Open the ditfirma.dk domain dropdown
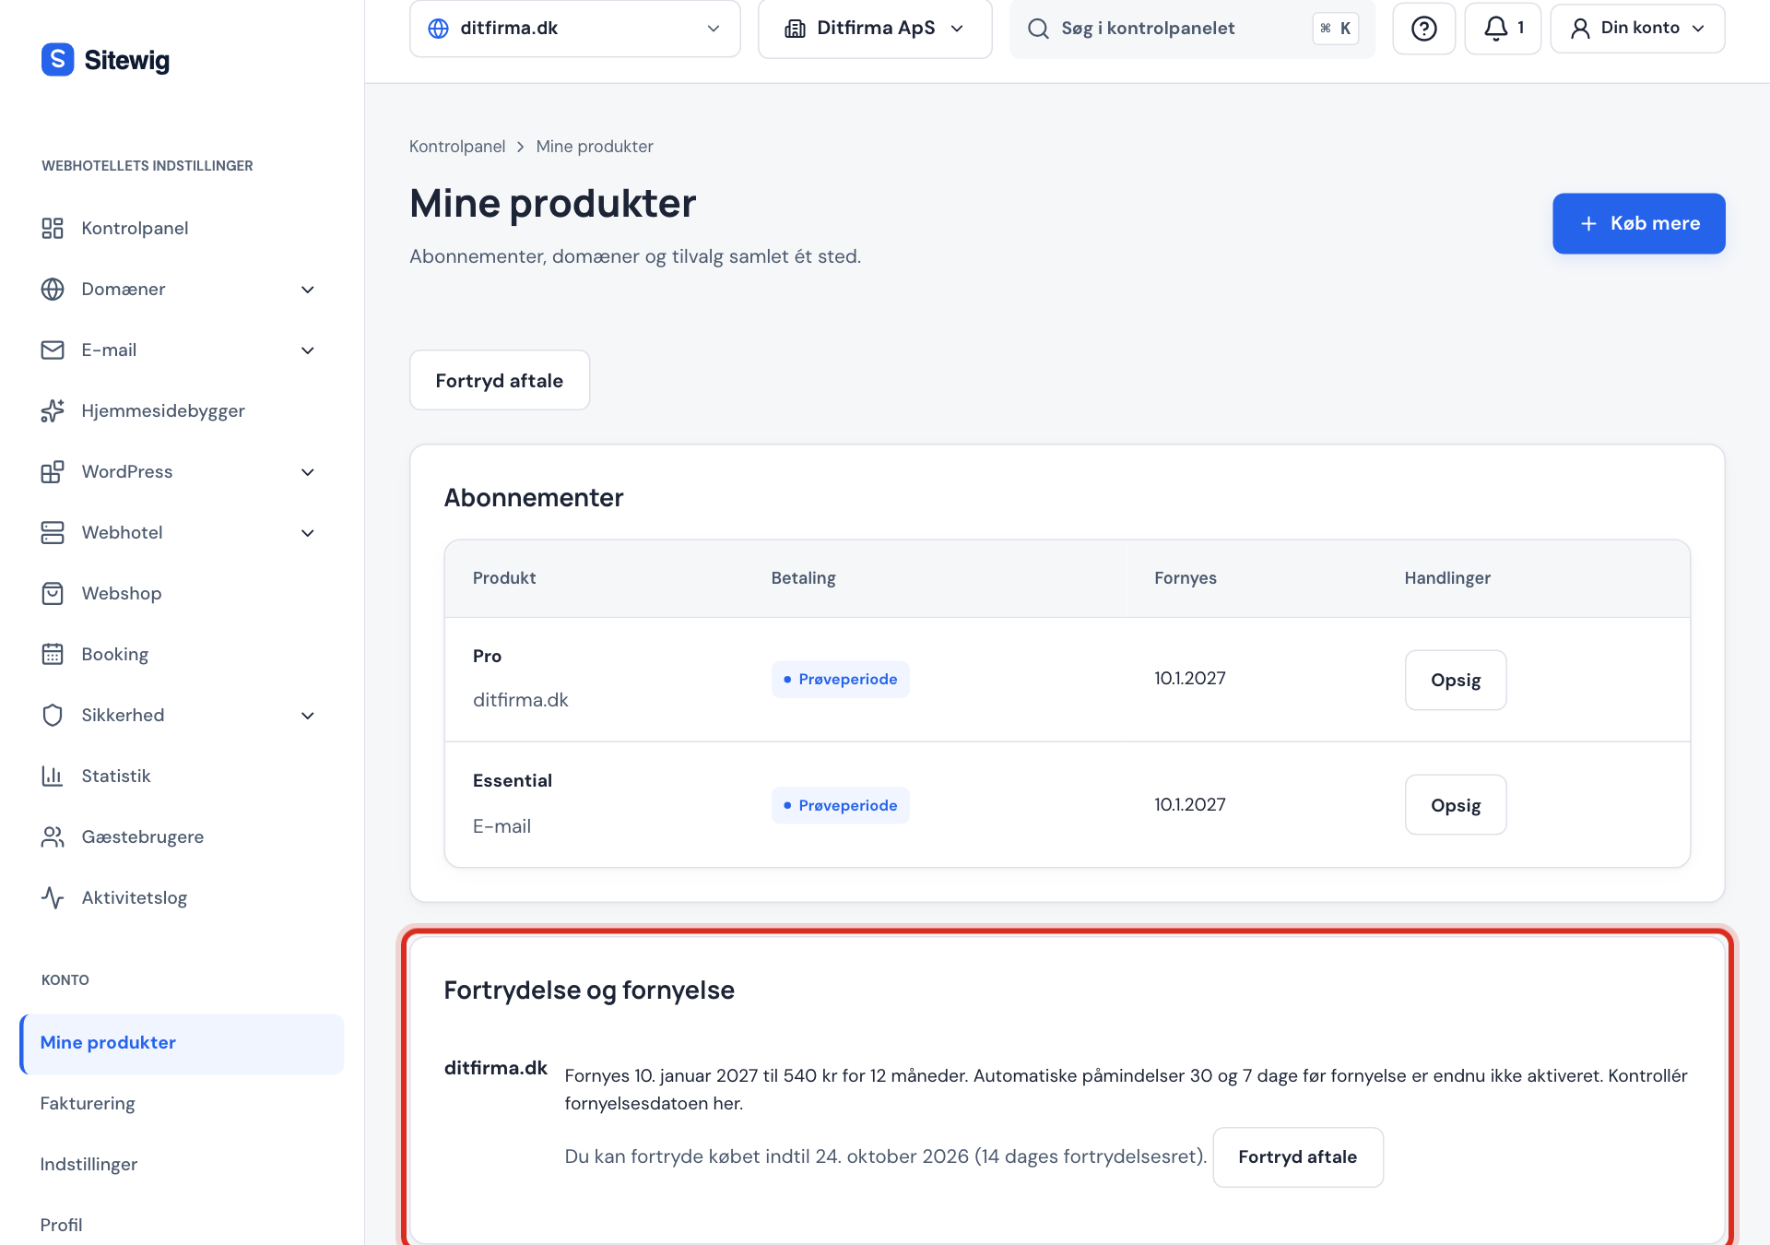The width and height of the screenshot is (1770, 1245). (x=574, y=29)
